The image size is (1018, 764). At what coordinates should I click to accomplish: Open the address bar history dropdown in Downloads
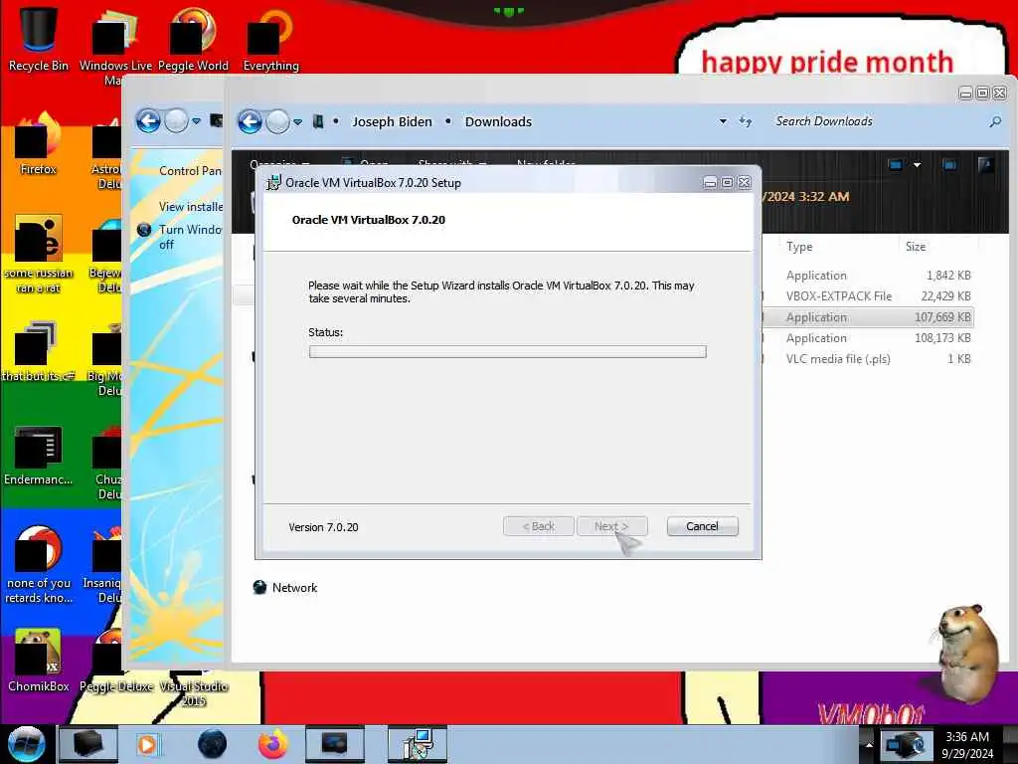(x=723, y=121)
